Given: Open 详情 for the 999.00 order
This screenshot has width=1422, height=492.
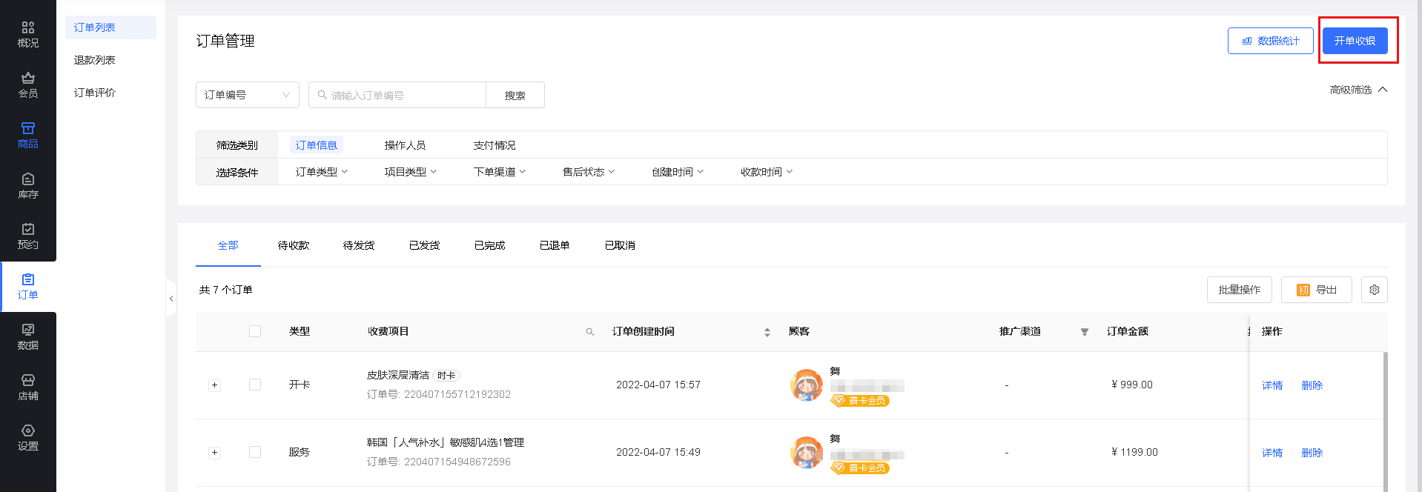Looking at the screenshot, I should point(1272,385).
